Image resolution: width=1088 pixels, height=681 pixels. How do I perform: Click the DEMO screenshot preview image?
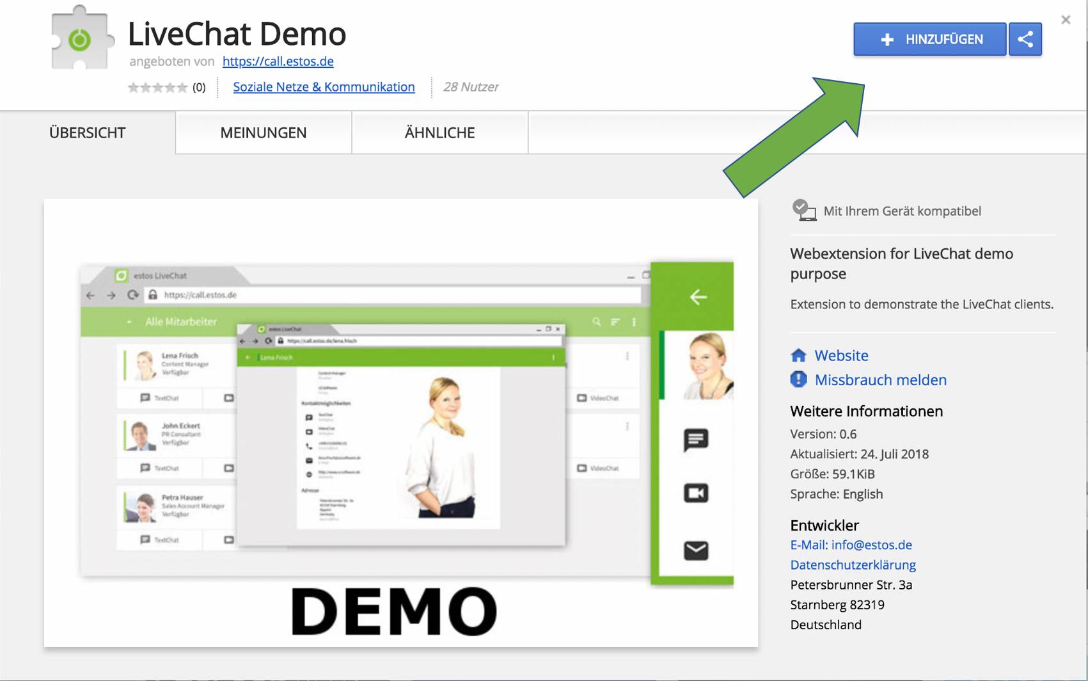pyautogui.click(x=401, y=423)
